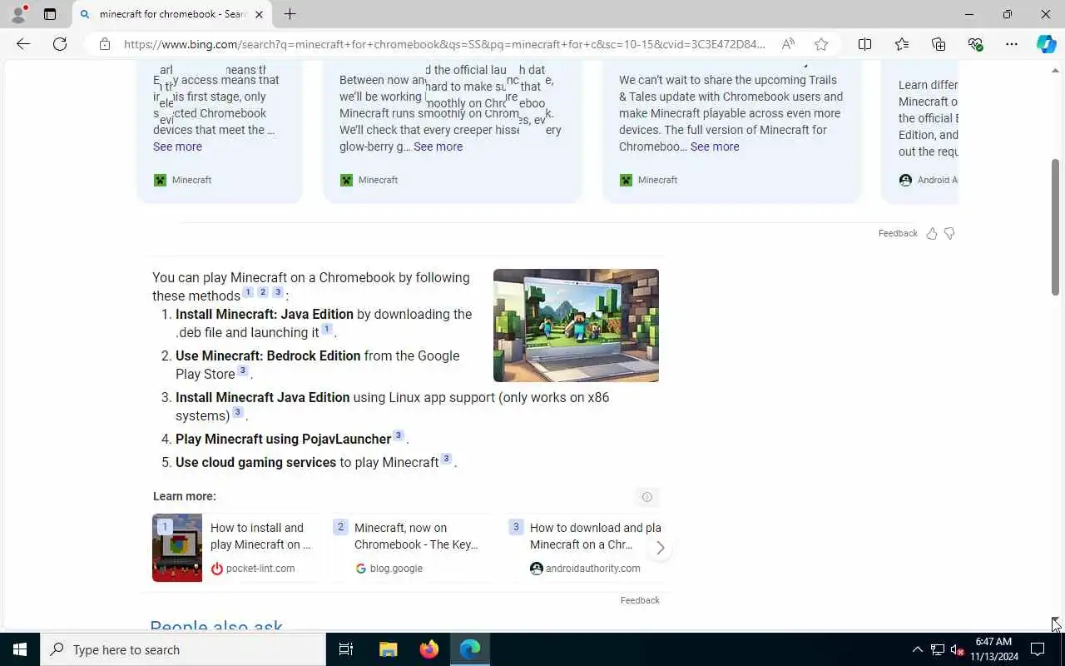This screenshot has height=666, width=1065.
Task: Open clock and date display
Action: 994,649
